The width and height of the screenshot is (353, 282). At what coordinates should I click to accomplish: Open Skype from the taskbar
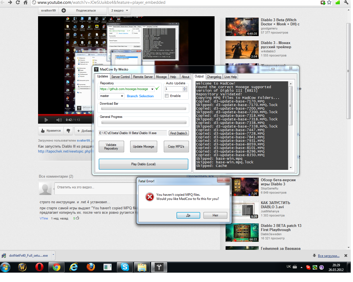click(x=125, y=267)
